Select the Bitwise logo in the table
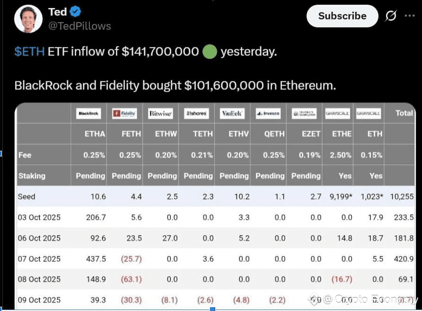The height and width of the screenshot is (311, 422). 160,113
